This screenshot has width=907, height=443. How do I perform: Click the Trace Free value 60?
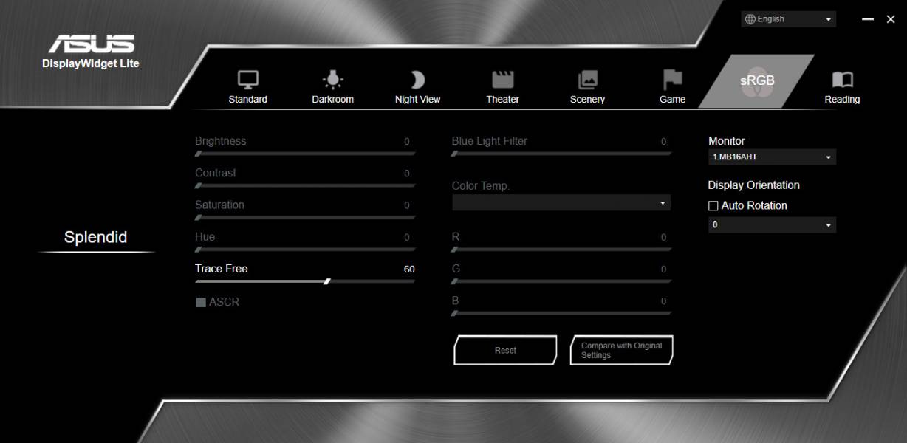[409, 269]
